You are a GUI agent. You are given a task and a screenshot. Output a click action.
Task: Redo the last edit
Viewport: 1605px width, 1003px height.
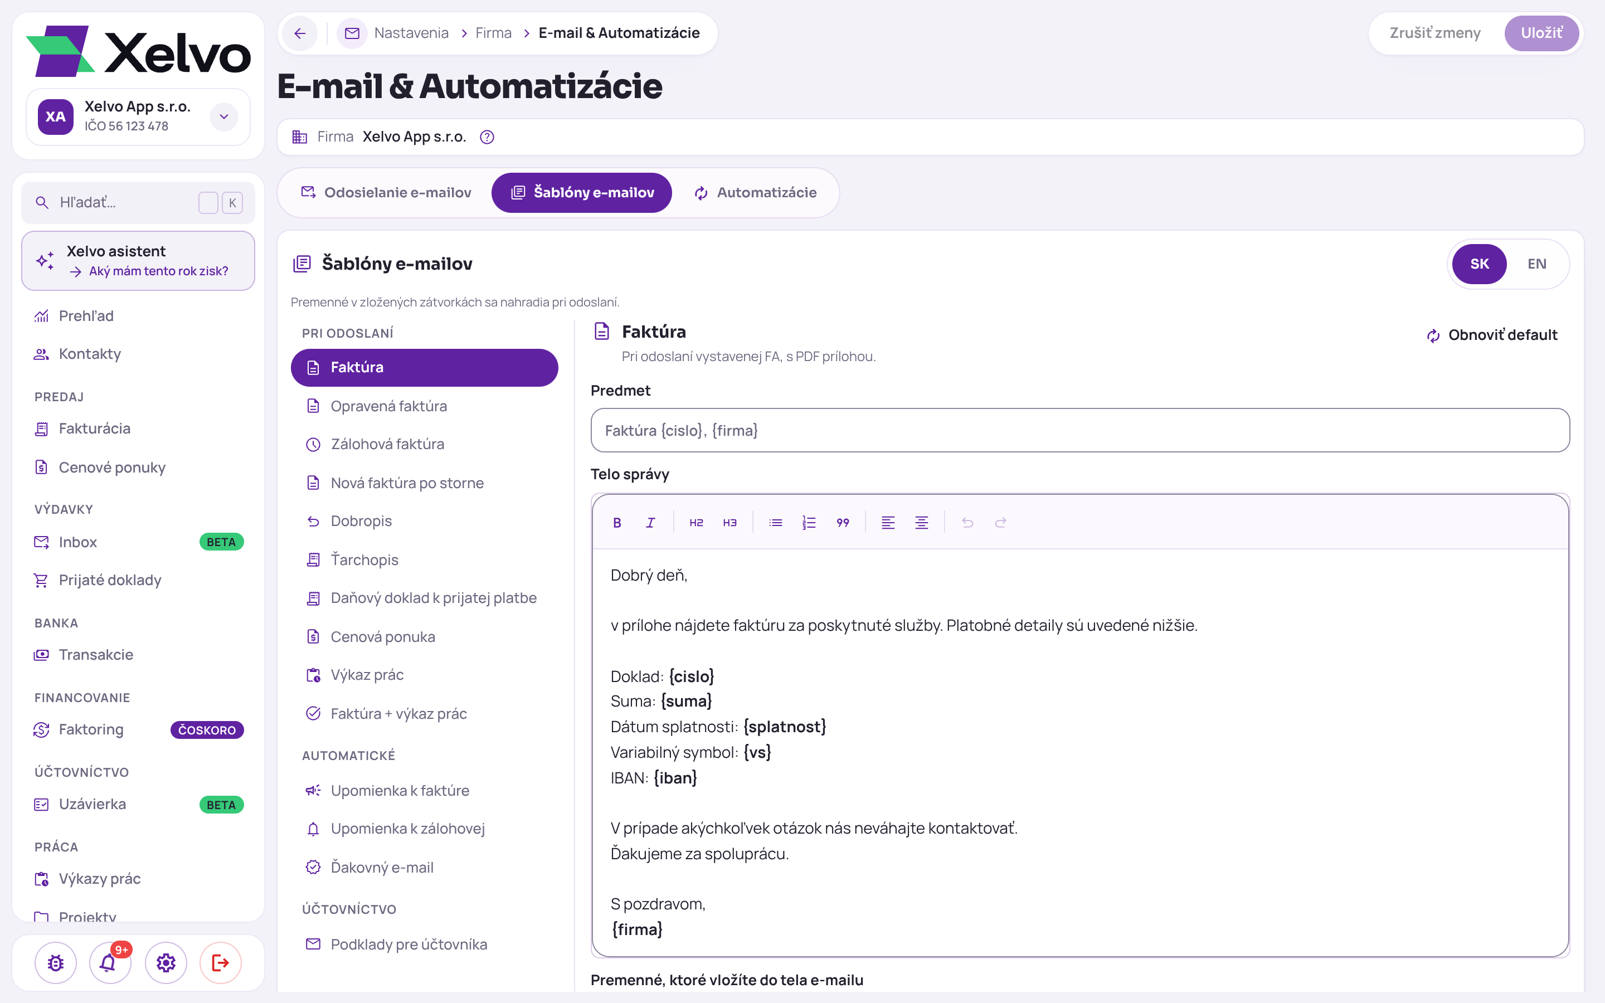(x=1000, y=523)
